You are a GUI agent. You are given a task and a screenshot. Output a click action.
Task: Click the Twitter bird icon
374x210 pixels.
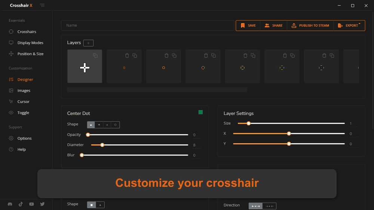click(42, 204)
